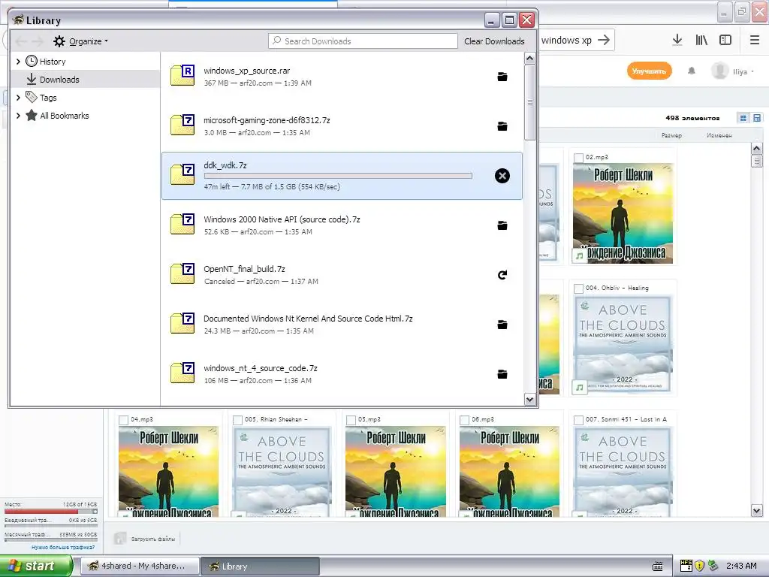Tick checkbox for 02.mp3
This screenshot has width=769, height=577.
tap(579, 158)
